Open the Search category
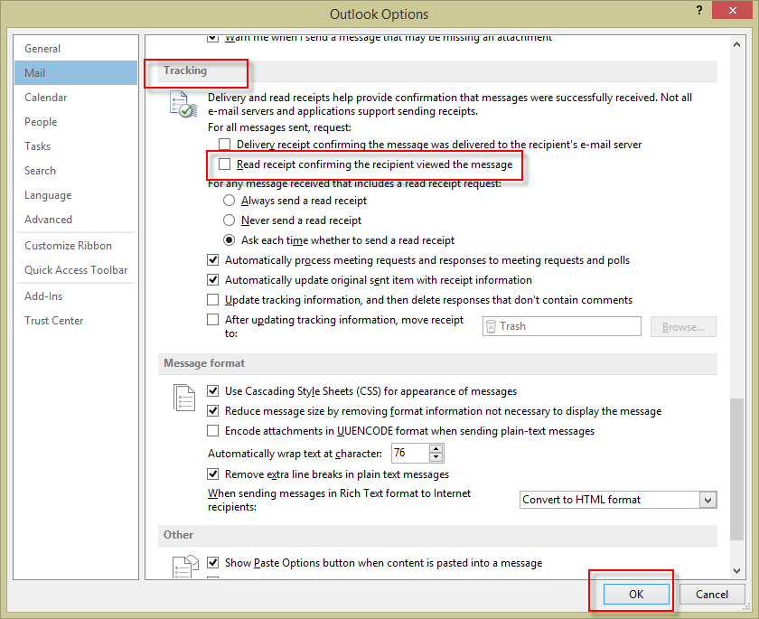The height and width of the screenshot is (619, 759). (x=76, y=171)
